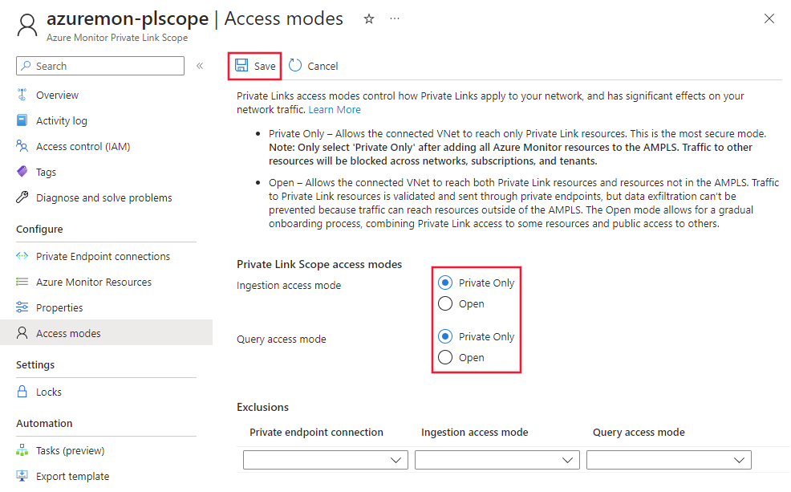Open the Private endpoint connection dropdown
Image resolution: width=791 pixels, height=492 pixels.
325,459
